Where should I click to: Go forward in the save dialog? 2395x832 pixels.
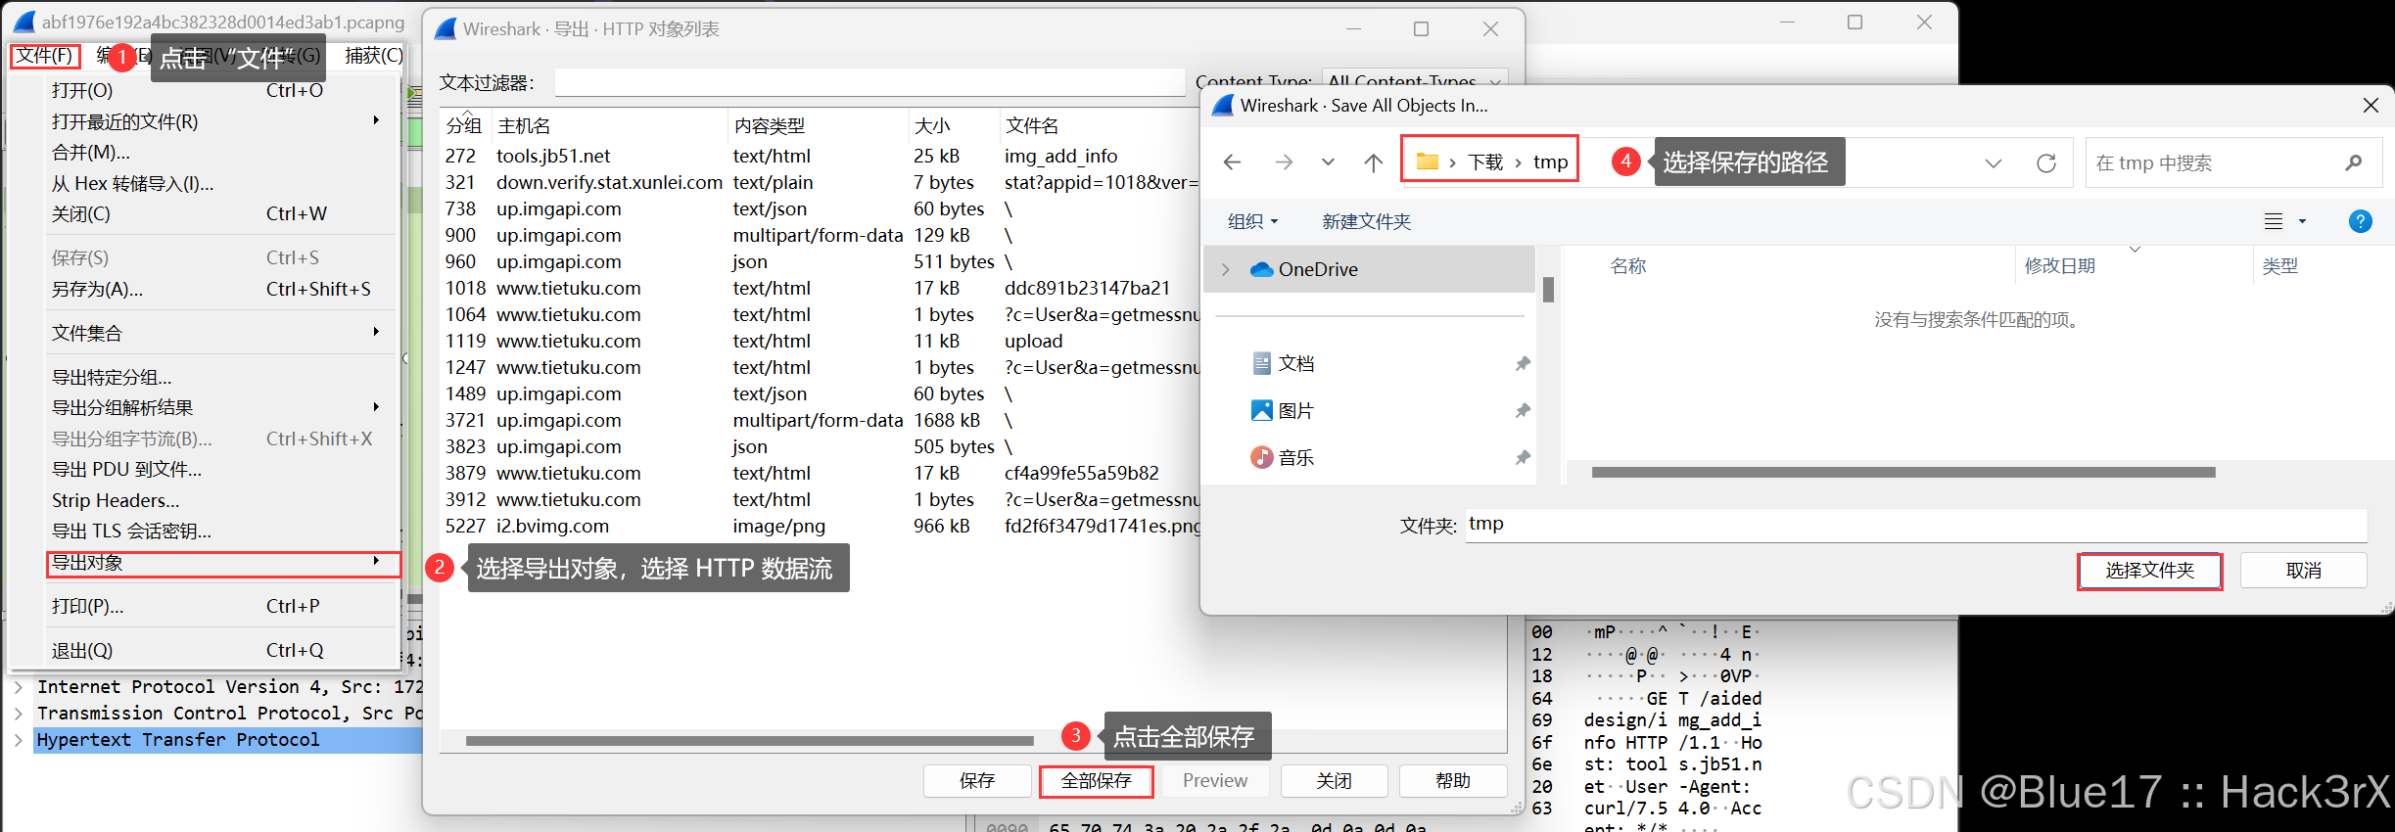[1284, 162]
